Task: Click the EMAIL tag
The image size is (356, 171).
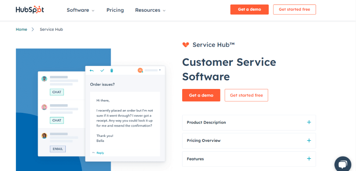Action: (58, 149)
